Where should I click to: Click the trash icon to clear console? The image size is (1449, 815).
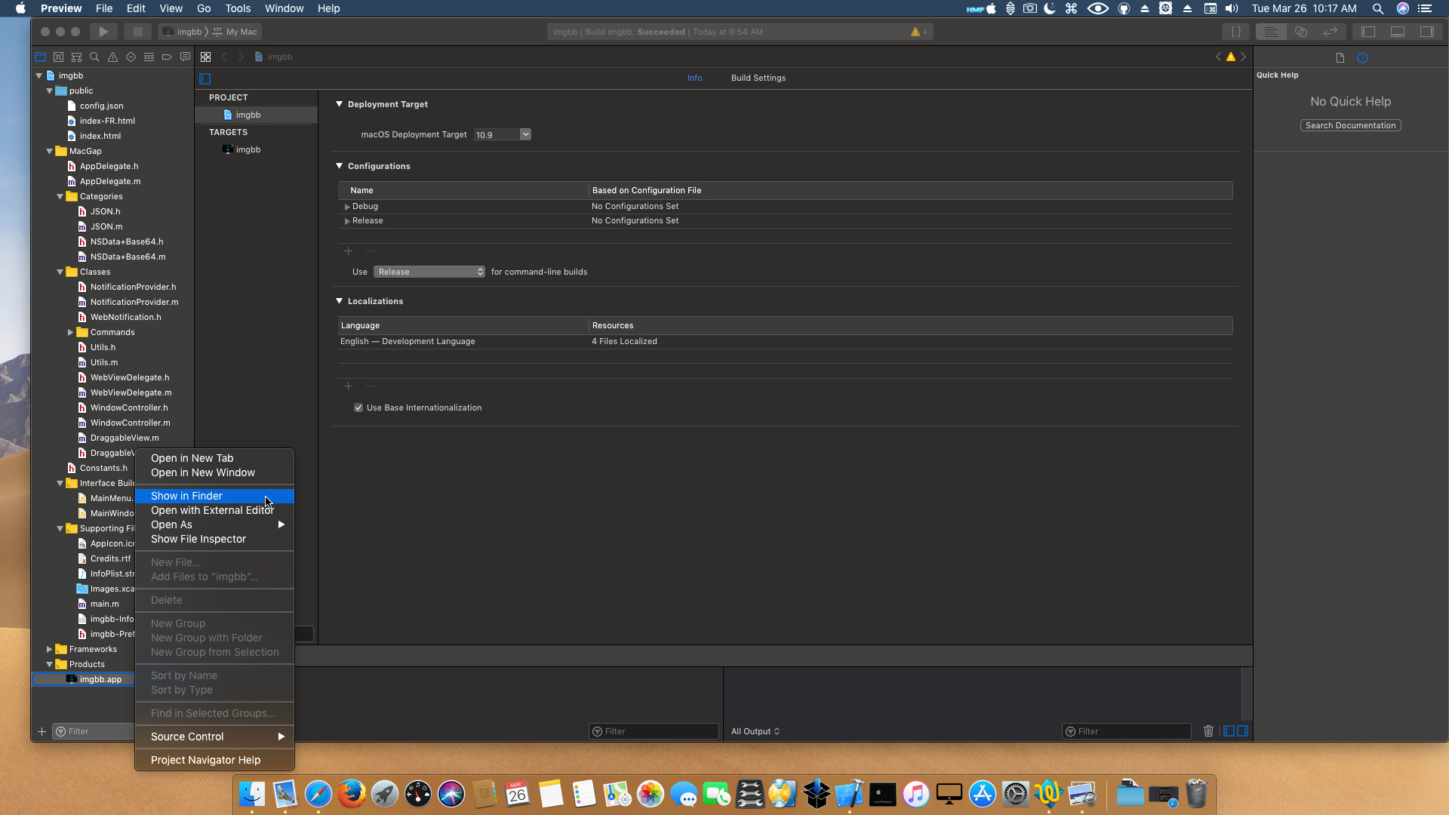pos(1208,730)
